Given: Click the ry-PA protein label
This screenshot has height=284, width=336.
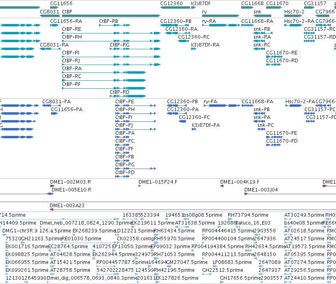Looking at the screenshot, I should click(x=210, y=102).
